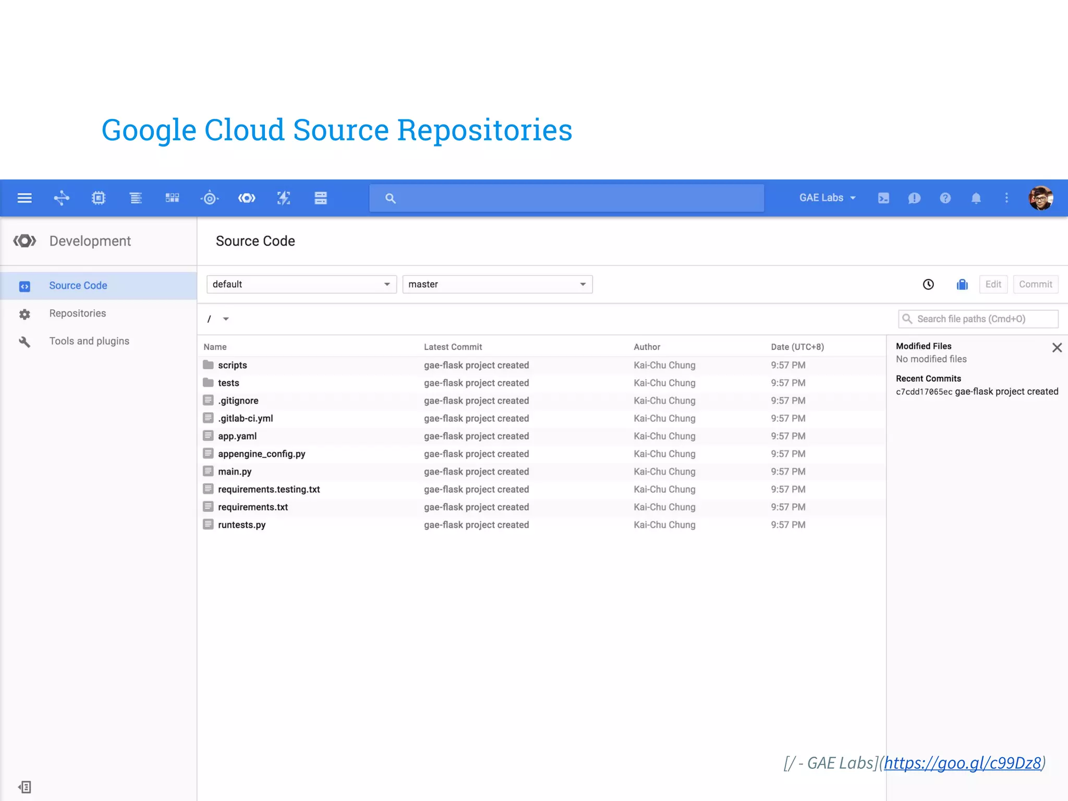This screenshot has width=1068, height=801.
Task: Click the Logging lines icon in top bar
Action: coord(136,198)
